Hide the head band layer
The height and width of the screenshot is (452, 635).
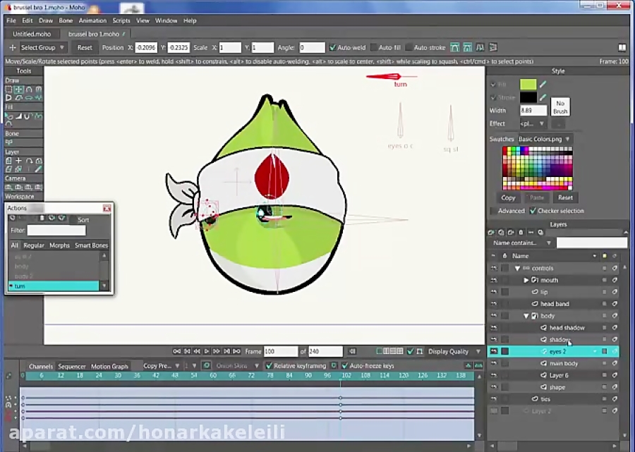[x=493, y=304]
